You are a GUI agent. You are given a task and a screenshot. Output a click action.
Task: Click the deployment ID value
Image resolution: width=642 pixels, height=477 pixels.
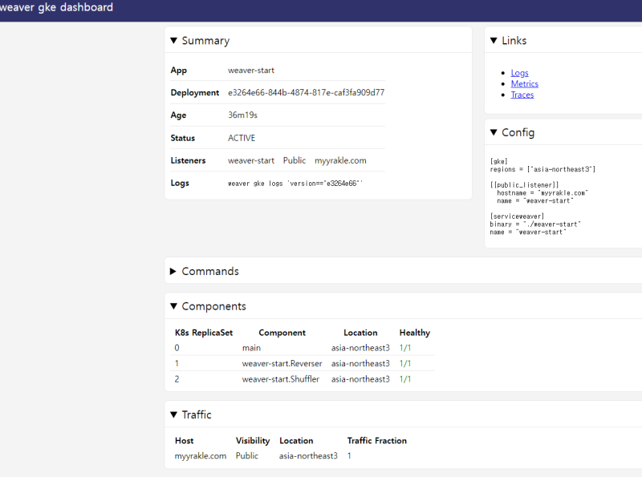click(306, 93)
